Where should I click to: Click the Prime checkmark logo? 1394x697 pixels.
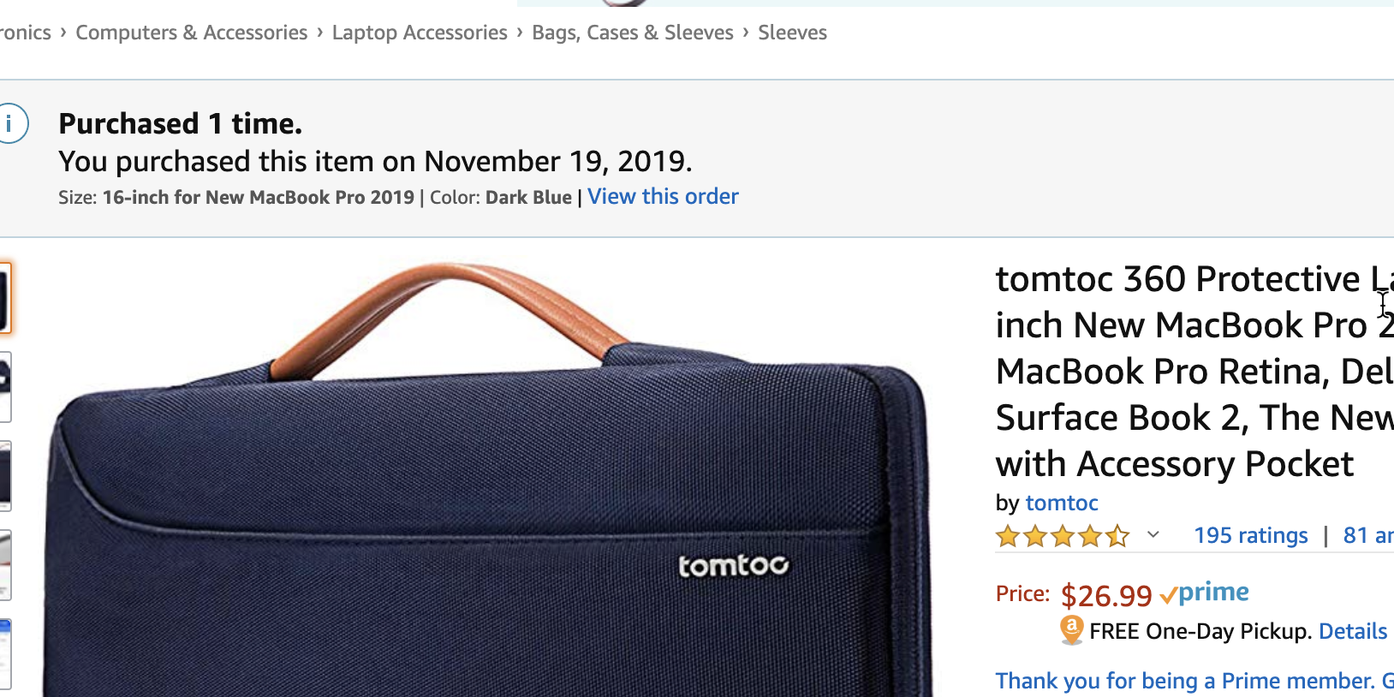[1205, 593]
